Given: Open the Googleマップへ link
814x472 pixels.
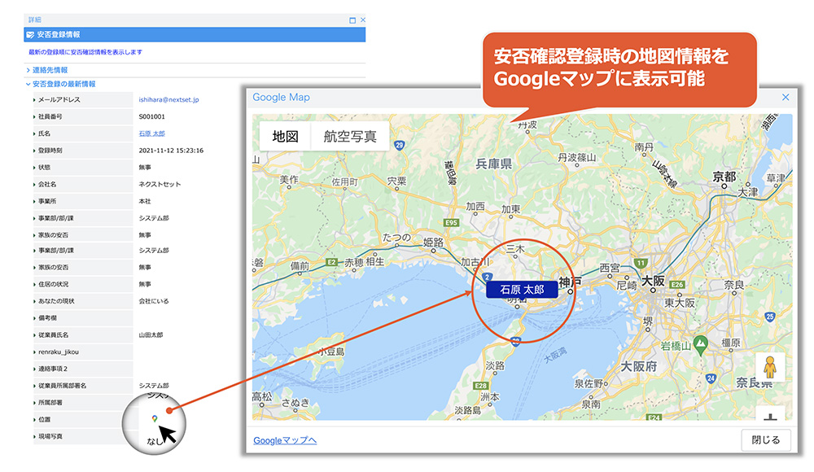Looking at the screenshot, I should tap(285, 440).
